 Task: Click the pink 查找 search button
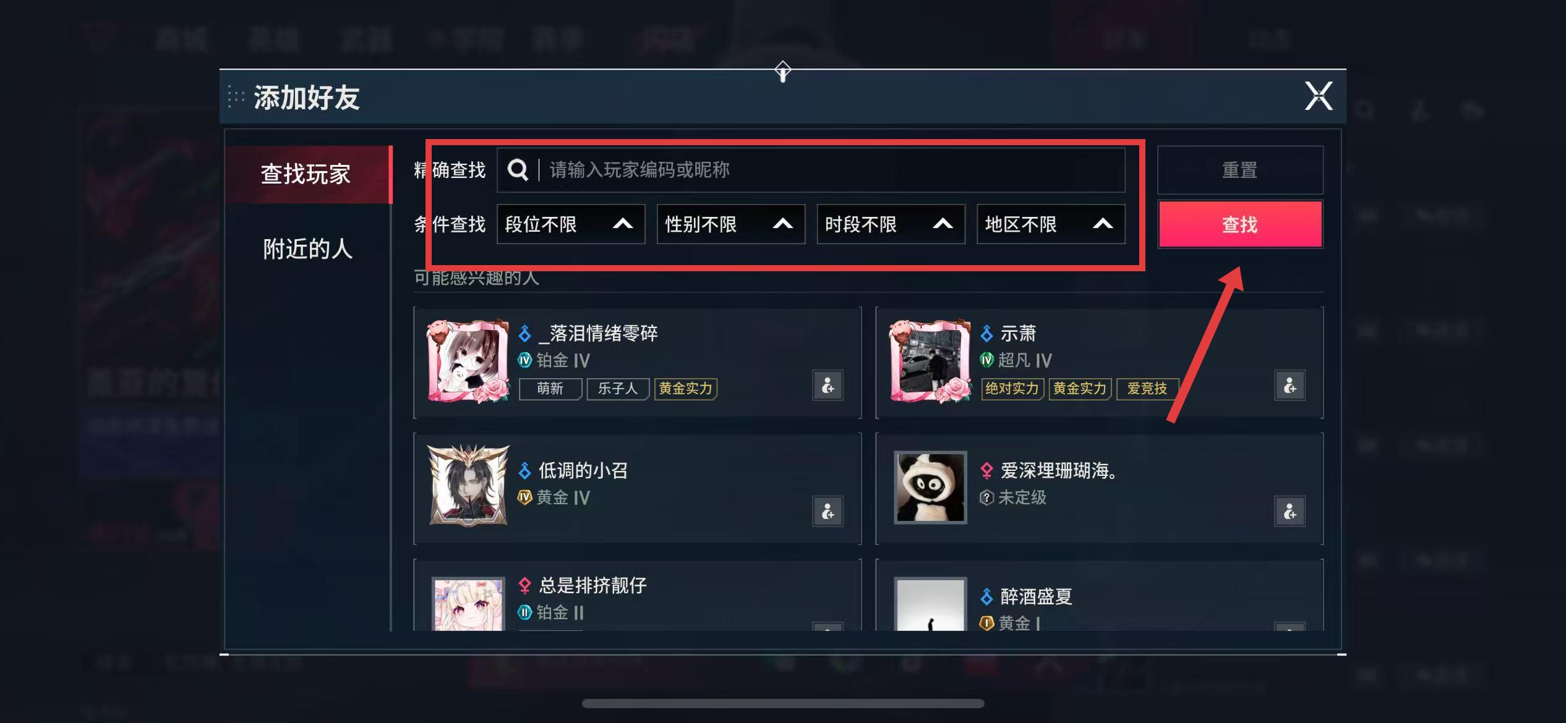(1240, 224)
